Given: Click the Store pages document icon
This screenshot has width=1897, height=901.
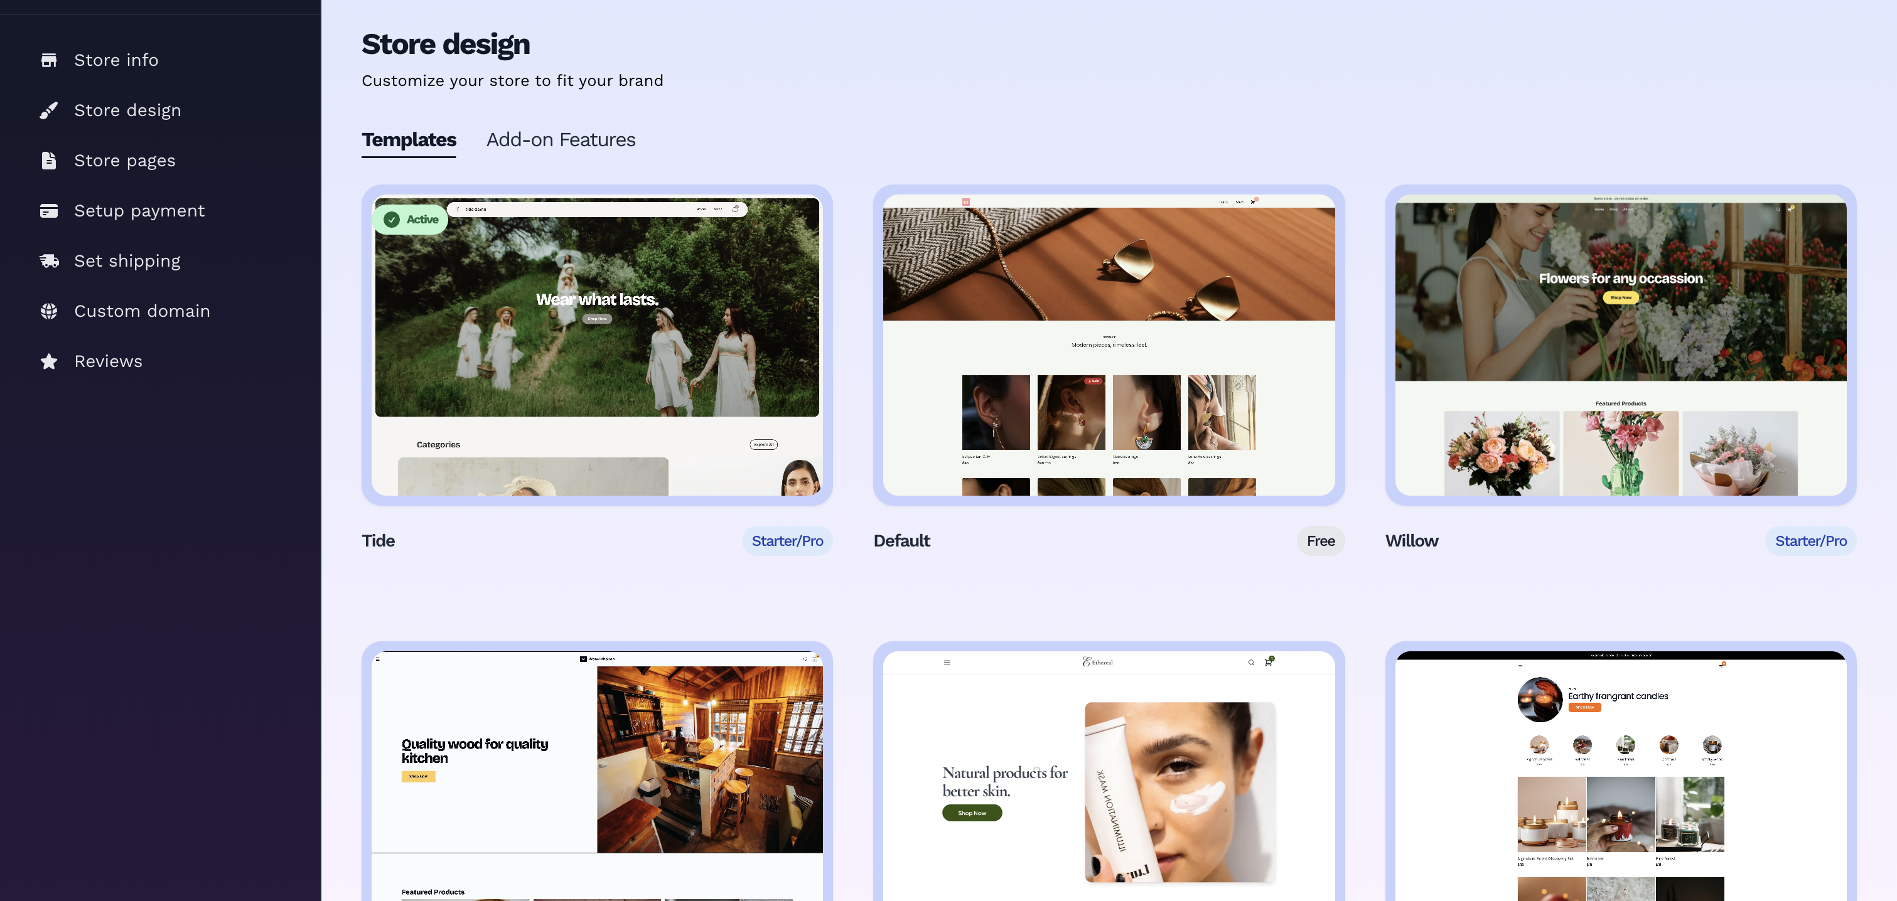Looking at the screenshot, I should pos(48,161).
